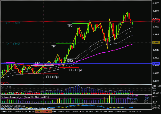Viewport: 161px width, 114px height.
Task: Select the white EP2 entry line
Action: point(70,59)
